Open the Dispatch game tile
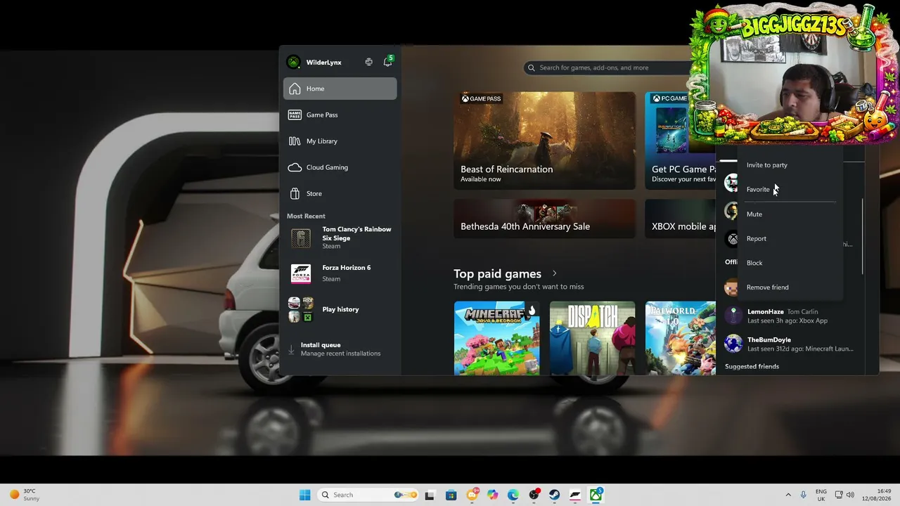Viewport: 900px width, 506px height. [592, 338]
